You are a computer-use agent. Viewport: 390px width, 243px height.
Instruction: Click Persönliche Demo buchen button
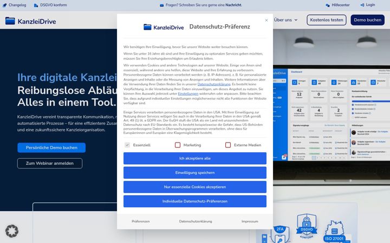(51, 147)
